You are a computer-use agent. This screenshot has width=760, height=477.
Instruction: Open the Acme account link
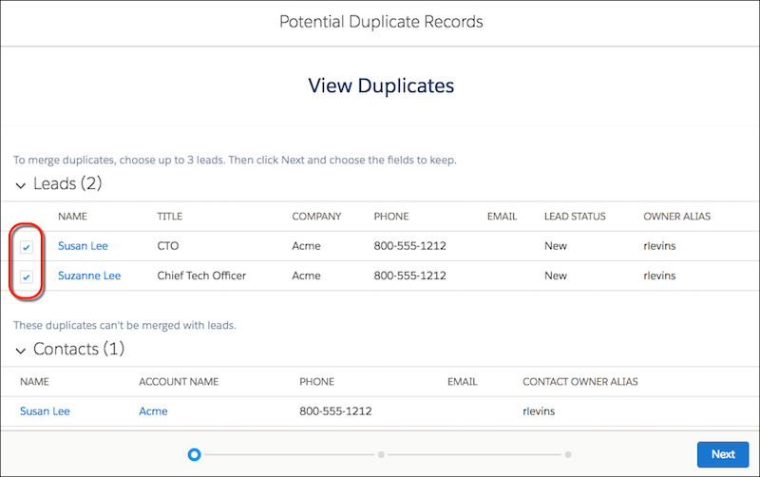(x=153, y=411)
